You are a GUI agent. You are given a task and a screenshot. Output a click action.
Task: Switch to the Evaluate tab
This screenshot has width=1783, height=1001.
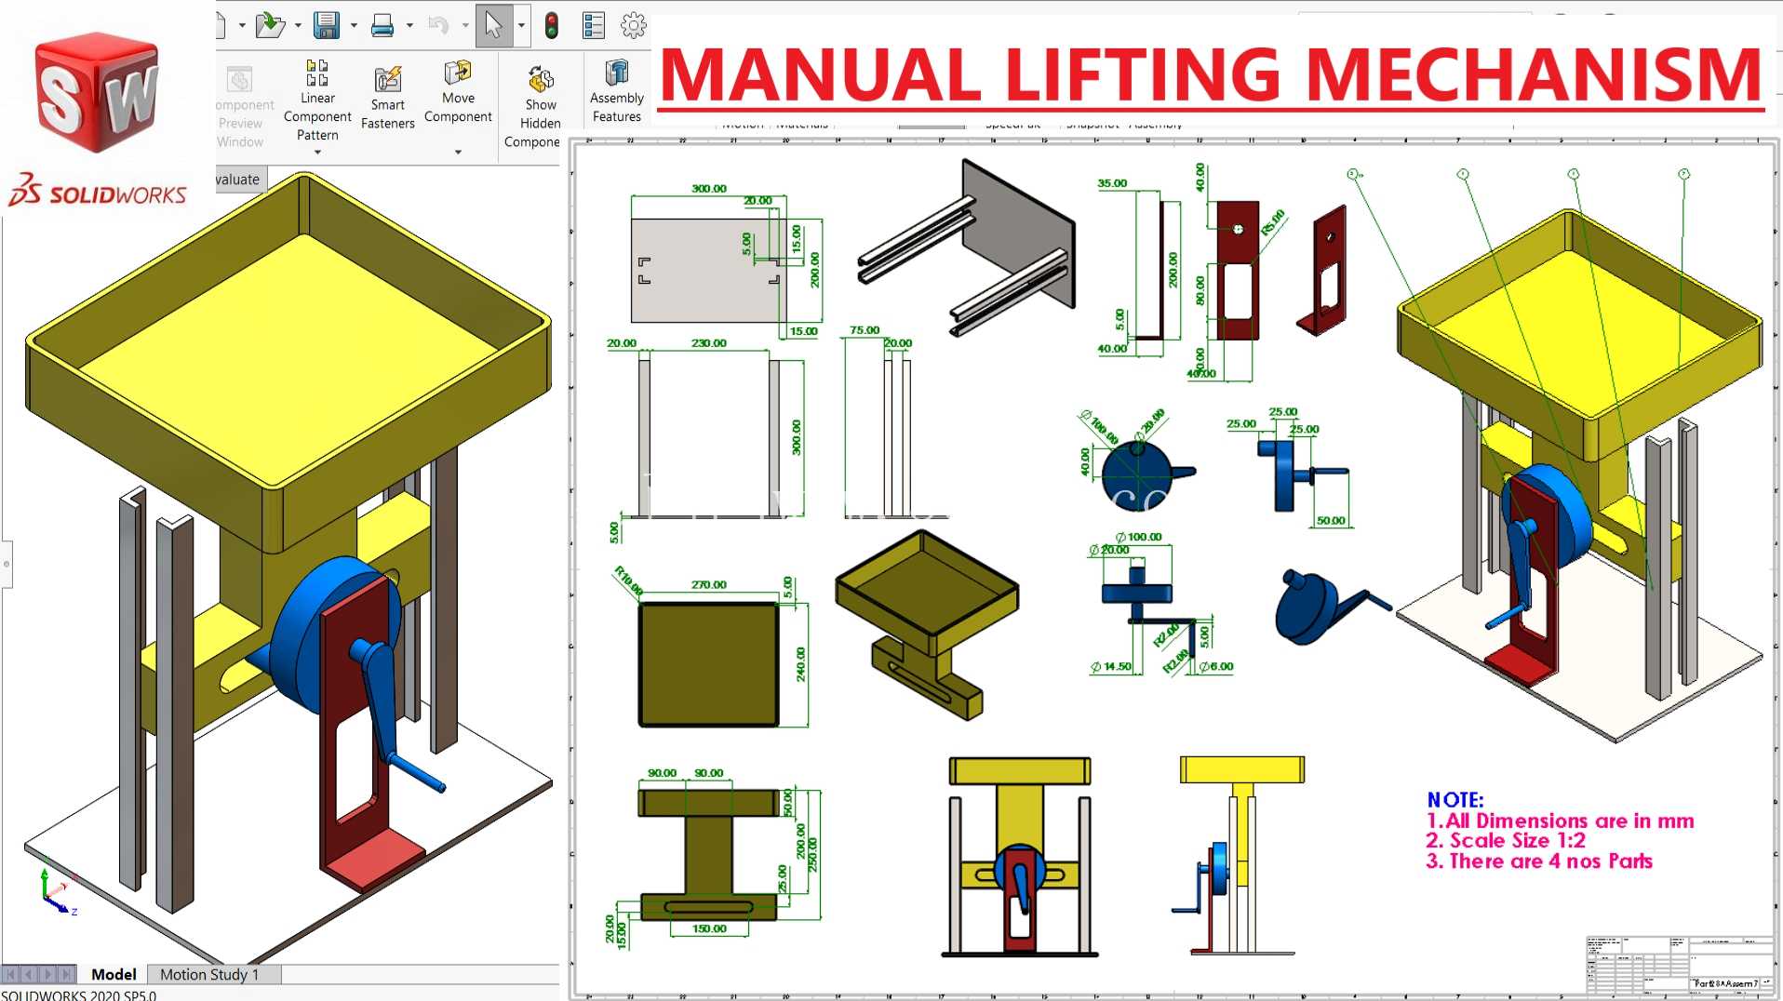point(240,180)
